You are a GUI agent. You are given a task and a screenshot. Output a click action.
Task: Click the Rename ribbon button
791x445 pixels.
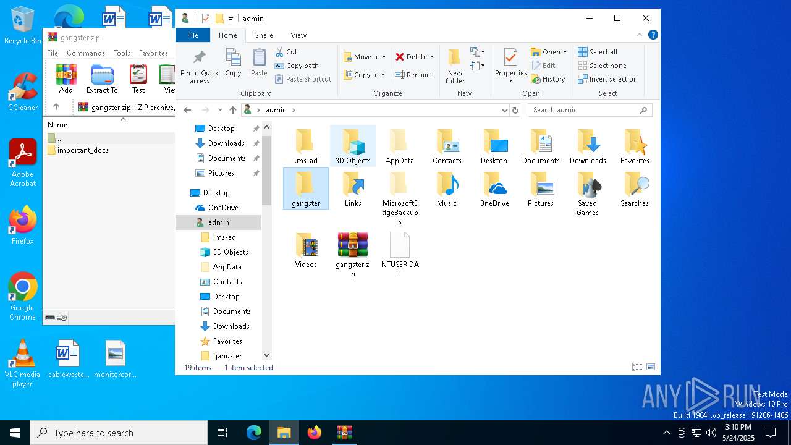[x=413, y=75]
